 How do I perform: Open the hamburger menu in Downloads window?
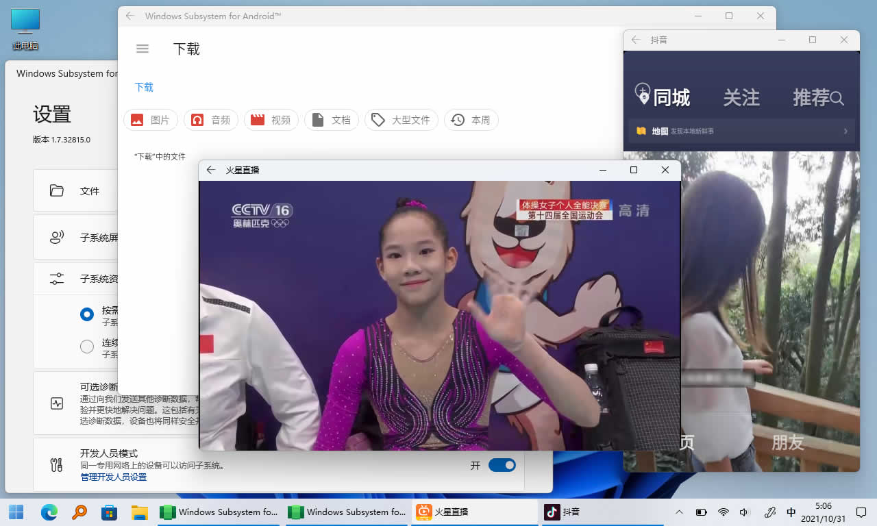(x=143, y=49)
